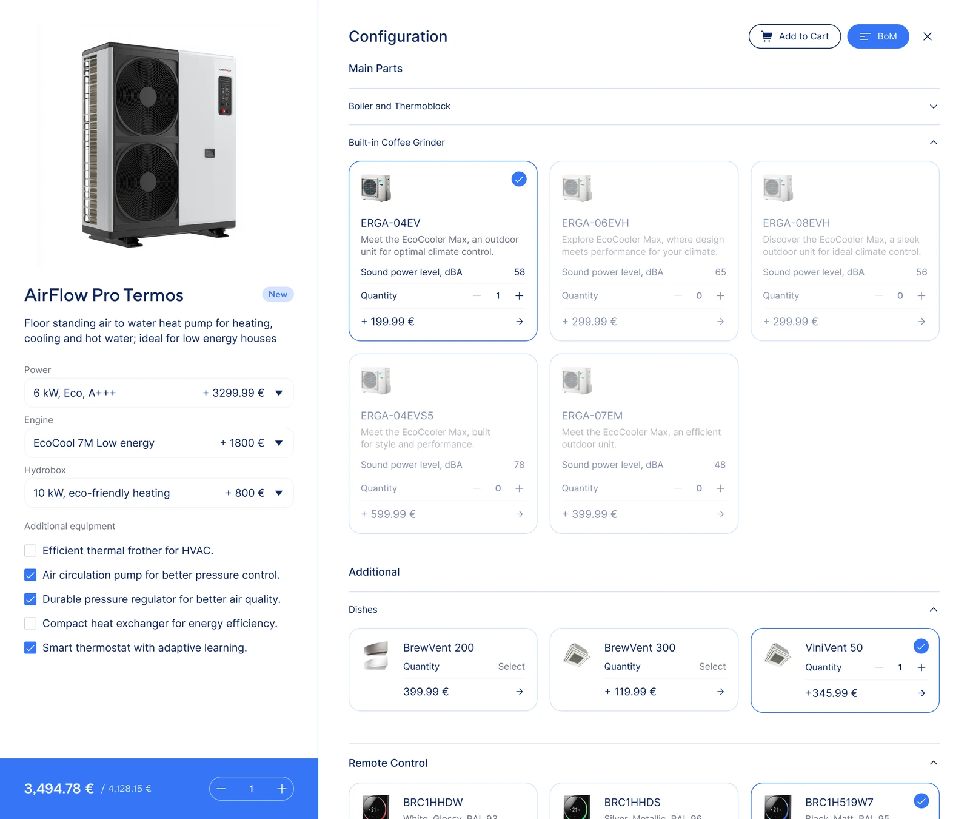
Task: Click the ERGA-04EVS5 product thumbnail
Action: point(376,380)
